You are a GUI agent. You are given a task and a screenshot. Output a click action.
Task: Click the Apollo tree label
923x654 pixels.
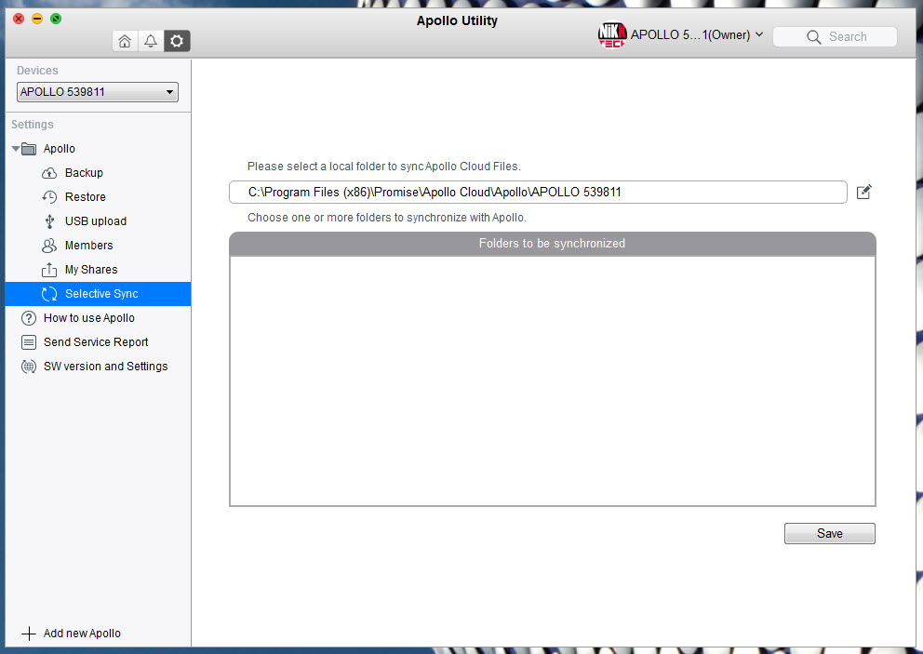pyautogui.click(x=60, y=149)
